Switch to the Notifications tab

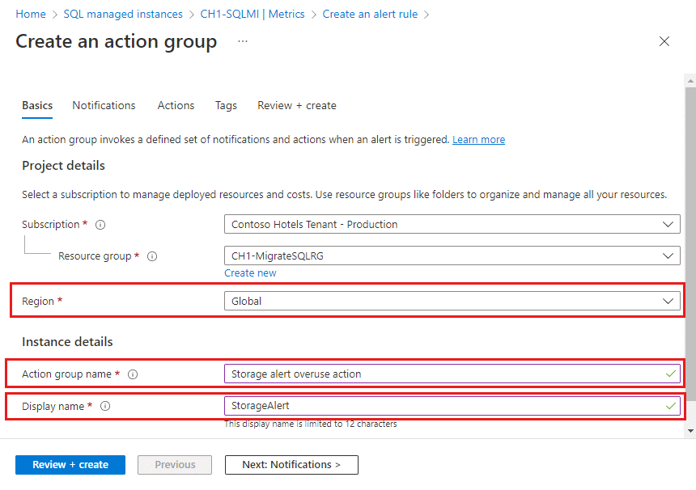(x=104, y=105)
